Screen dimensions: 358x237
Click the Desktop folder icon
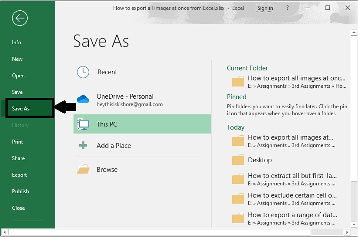coord(238,160)
